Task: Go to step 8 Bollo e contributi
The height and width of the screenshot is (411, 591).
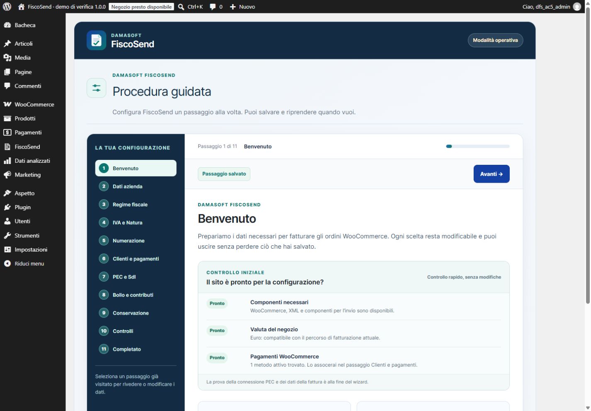Action: (136, 295)
